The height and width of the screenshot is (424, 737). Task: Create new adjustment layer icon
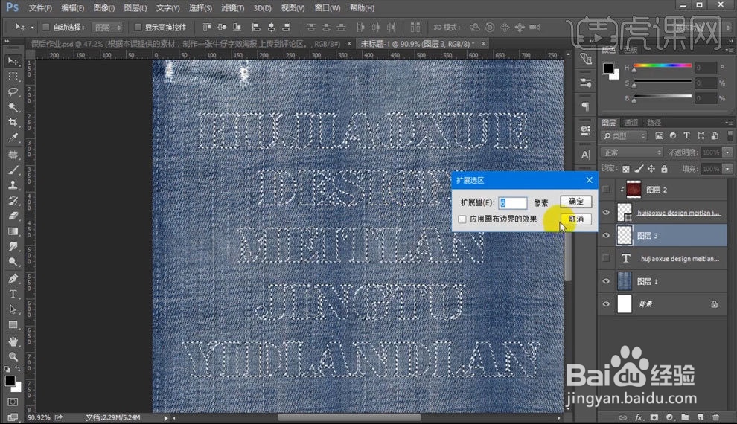tap(669, 417)
